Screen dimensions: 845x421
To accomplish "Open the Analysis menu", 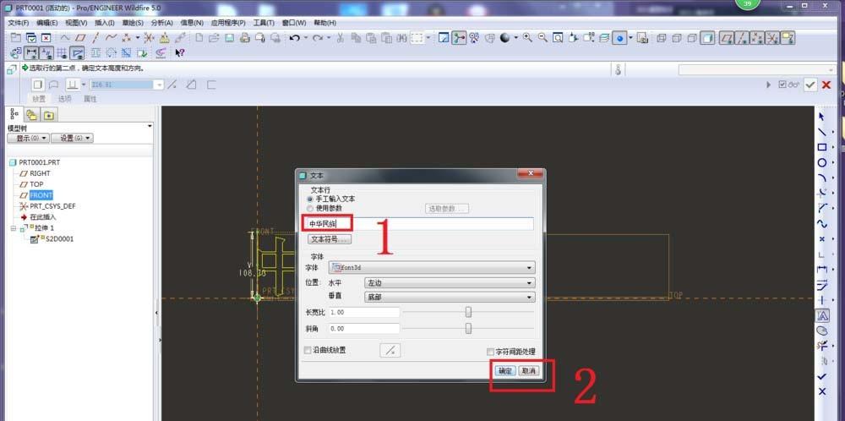I will pos(161,23).
